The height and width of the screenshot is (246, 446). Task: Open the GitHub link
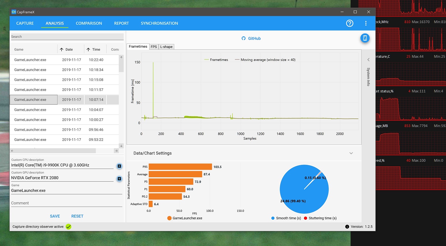click(254, 38)
